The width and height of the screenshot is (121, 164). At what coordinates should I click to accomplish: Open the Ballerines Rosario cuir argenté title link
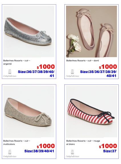pos(17,62)
